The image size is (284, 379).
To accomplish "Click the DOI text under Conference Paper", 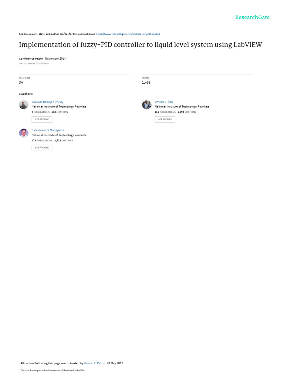I will tap(34, 64).
